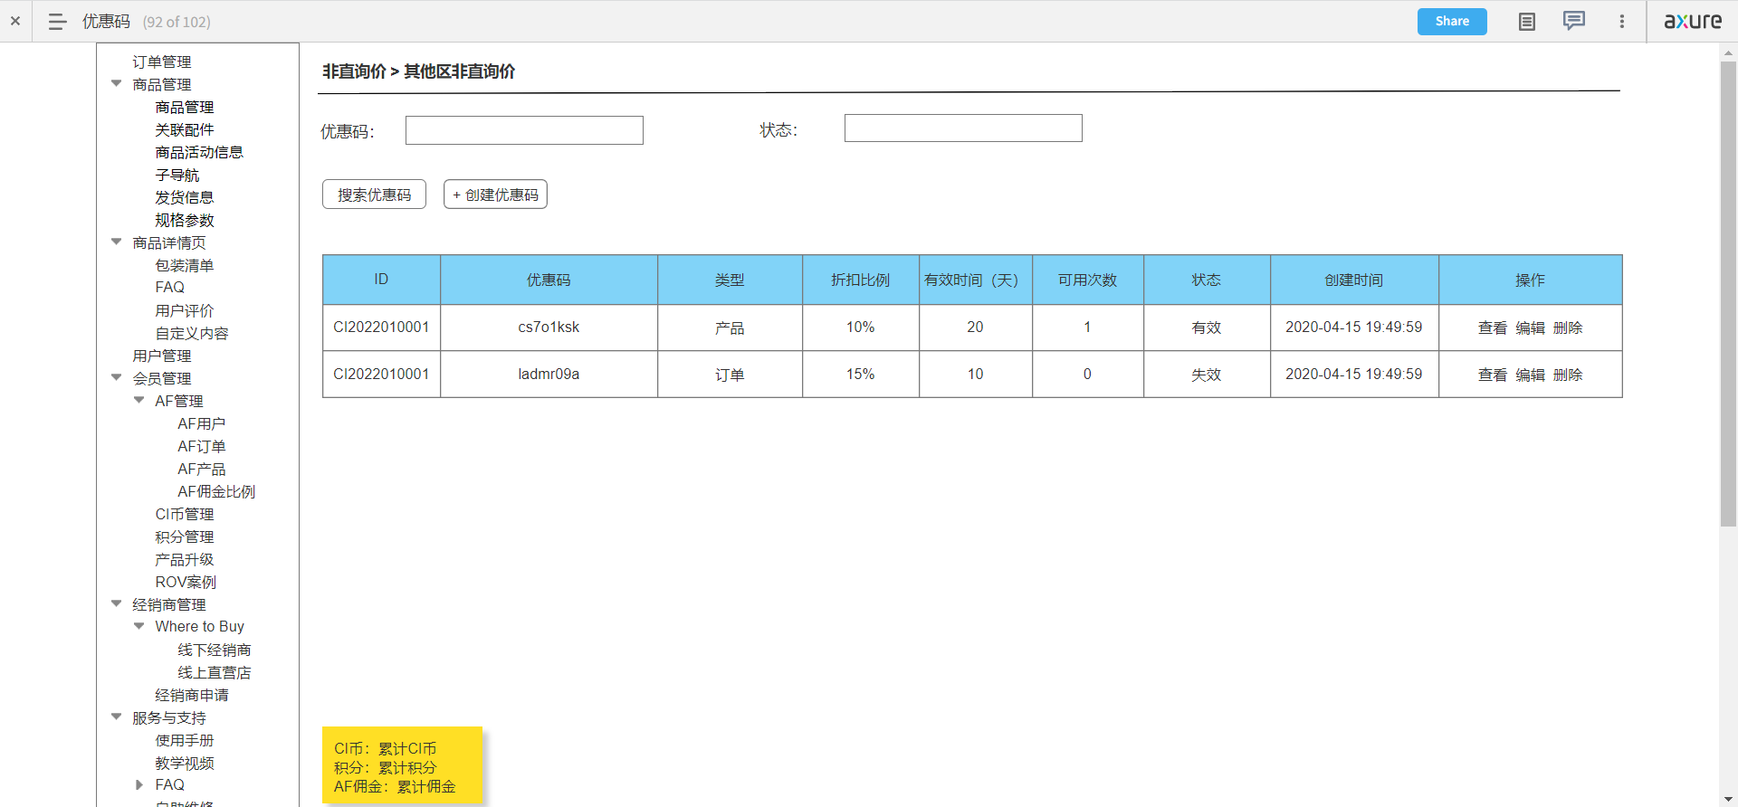Open the CI币管理 page
Viewport: 1738px width, 807px height.
pyautogui.click(x=185, y=514)
